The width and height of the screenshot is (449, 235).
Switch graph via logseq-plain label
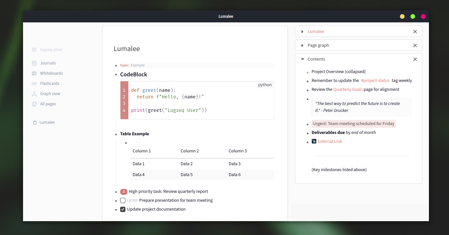coord(51,50)
